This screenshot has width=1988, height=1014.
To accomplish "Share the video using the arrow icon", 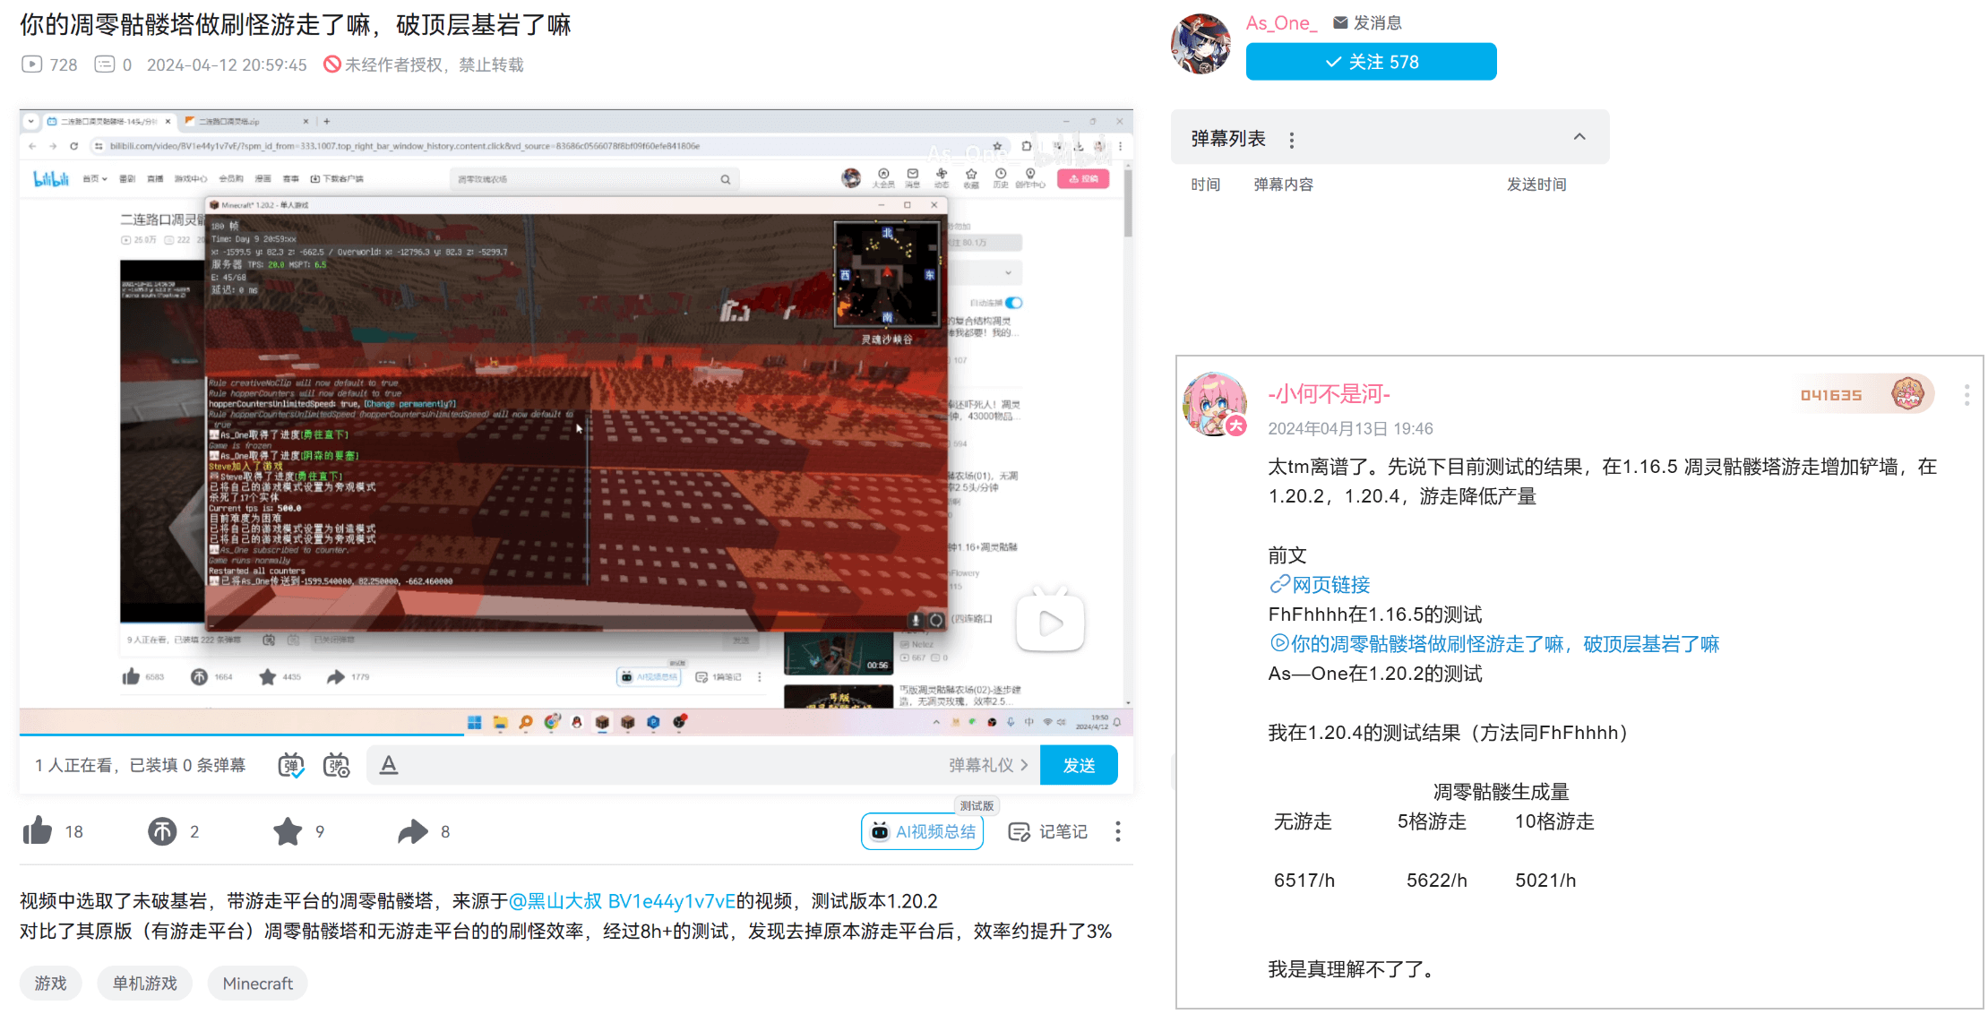I will coord(413,831).
